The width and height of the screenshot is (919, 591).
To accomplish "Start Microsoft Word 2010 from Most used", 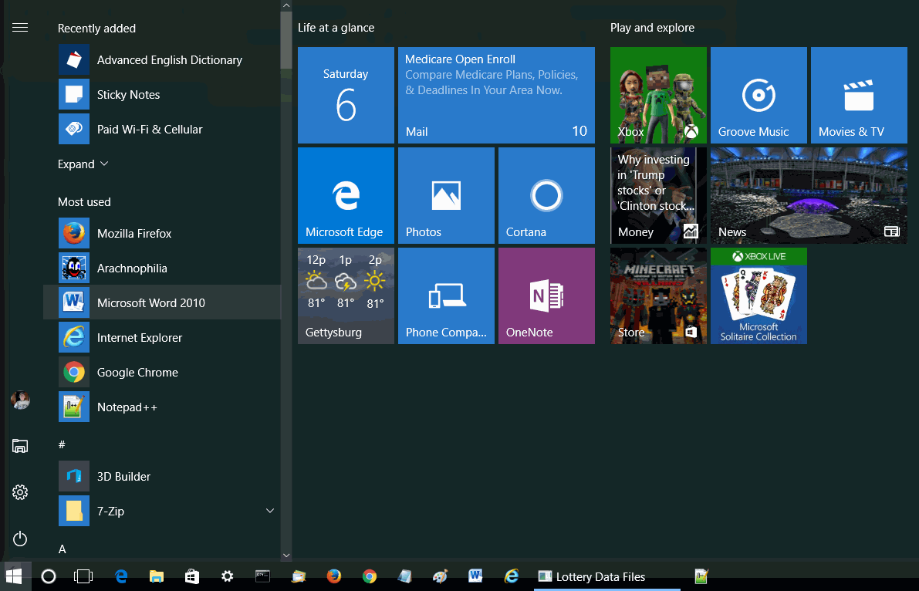I will (162, 302).
